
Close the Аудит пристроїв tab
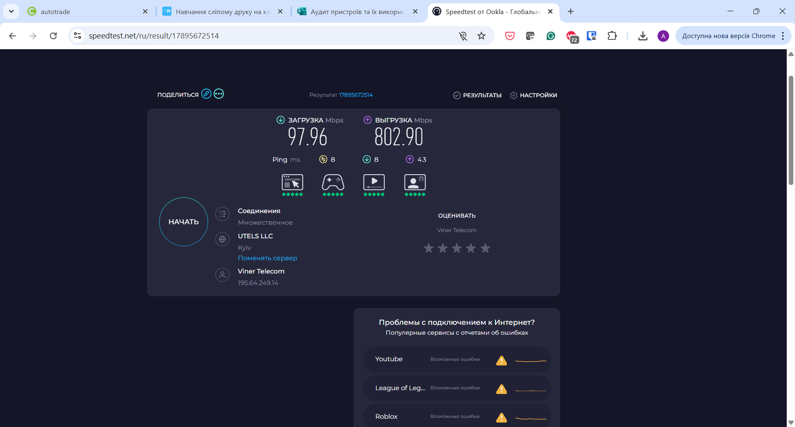pos(415,12)
